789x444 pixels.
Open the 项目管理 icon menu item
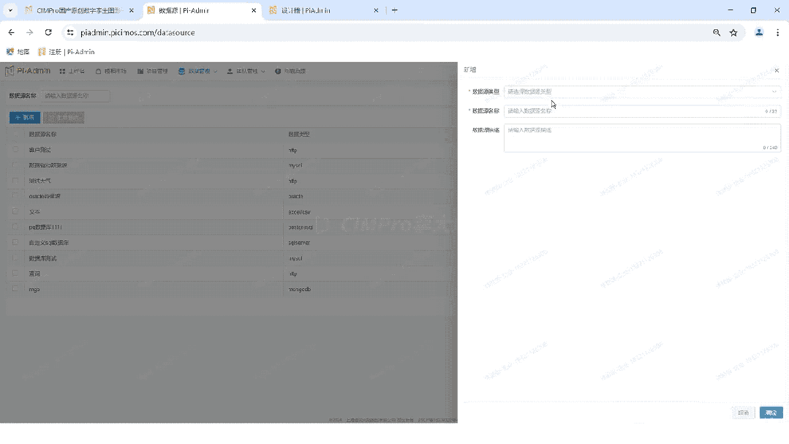[153, 72]
